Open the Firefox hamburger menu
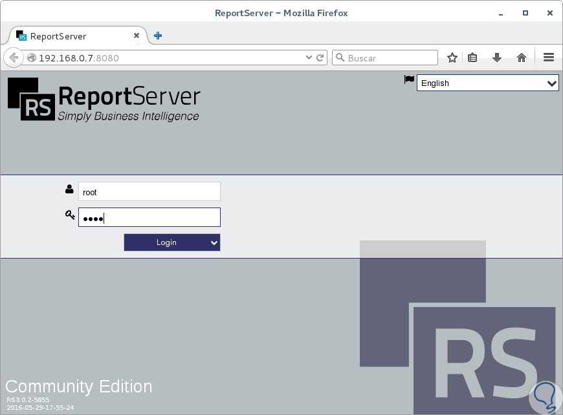The width and height of the screenshot is (563, 415). tap(549, 58)
